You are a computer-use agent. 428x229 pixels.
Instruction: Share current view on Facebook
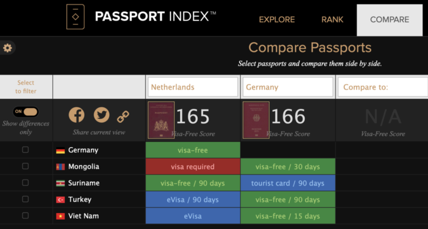tap(76, 115)
